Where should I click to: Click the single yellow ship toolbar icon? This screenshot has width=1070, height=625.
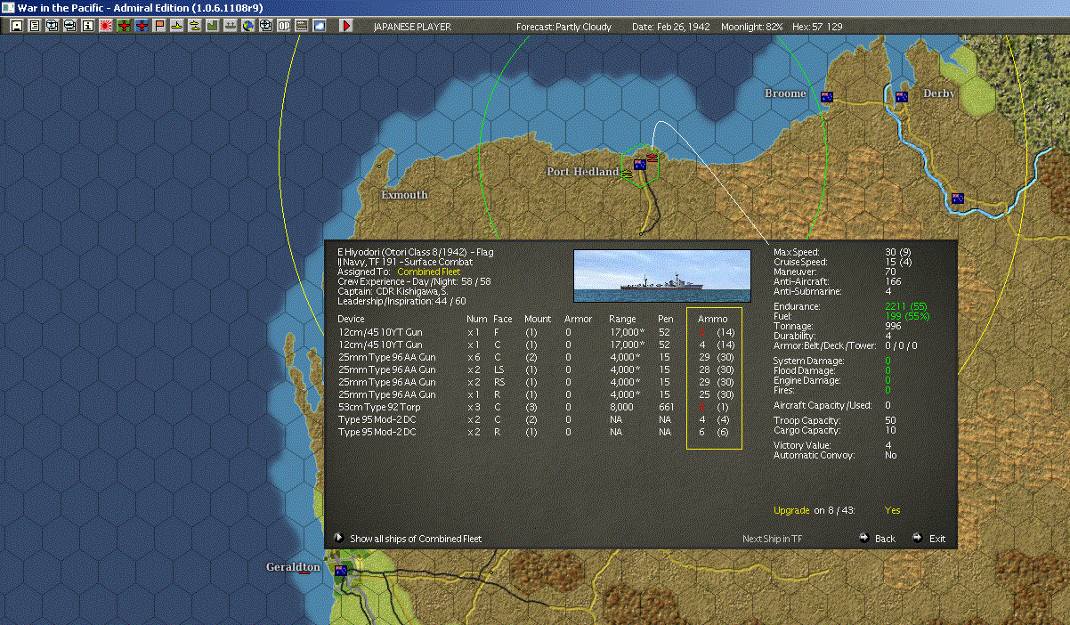(x=176, y=26)
